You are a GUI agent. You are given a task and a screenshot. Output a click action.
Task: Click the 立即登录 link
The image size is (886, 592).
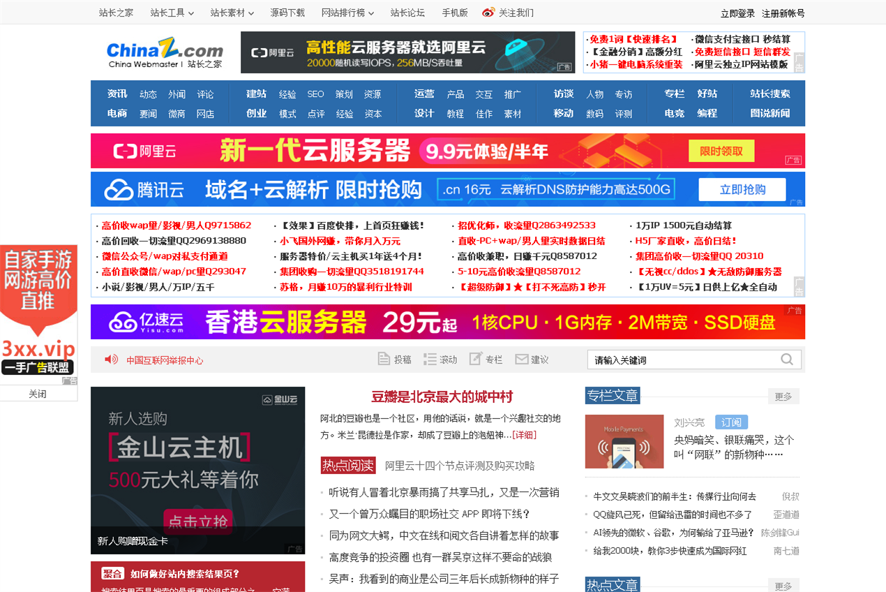coord(737,13)
